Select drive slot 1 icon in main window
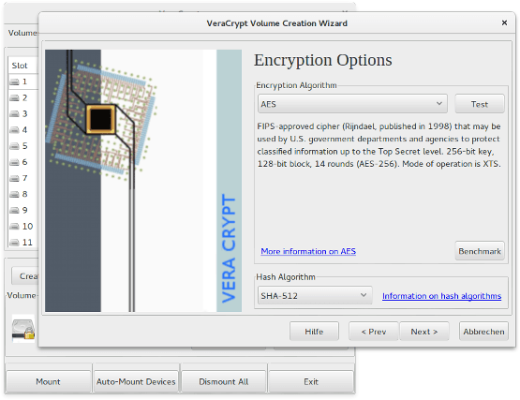 coord(14,81)
